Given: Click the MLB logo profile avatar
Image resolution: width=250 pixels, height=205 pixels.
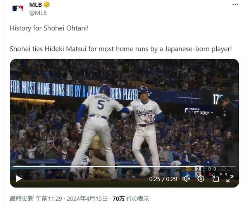Looking at the screenshot, I should (x=18, y=9).
